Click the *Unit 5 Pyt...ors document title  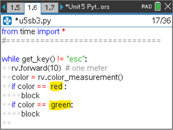click(87, 7)
